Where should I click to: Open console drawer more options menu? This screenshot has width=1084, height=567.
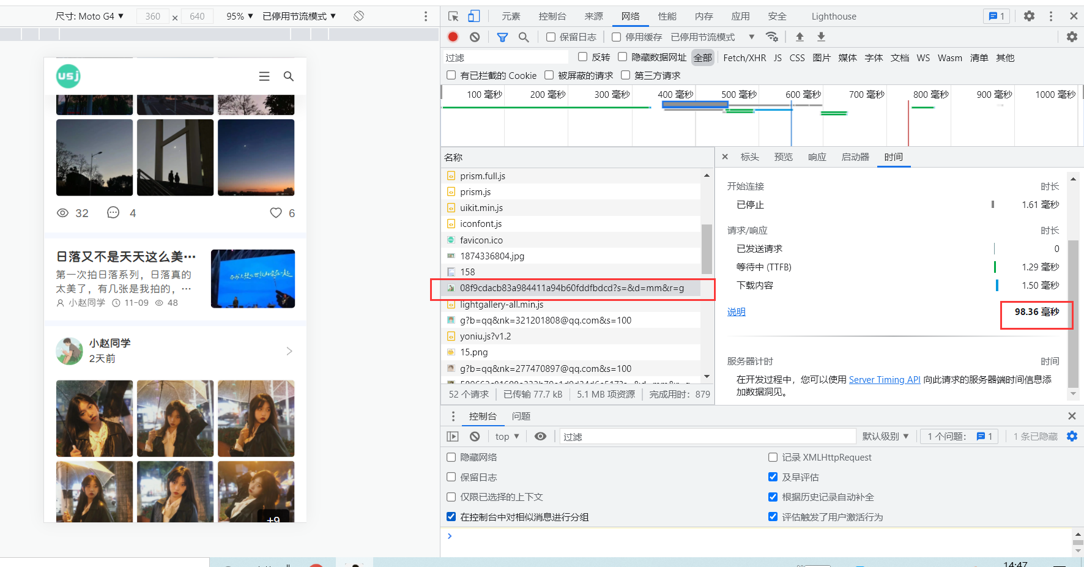pyautogui.click(x=453, y=416)
